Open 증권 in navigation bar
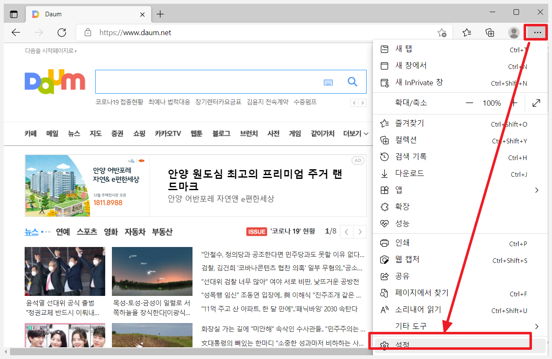This screenshot has width=552, height=359. coord(117,134)
